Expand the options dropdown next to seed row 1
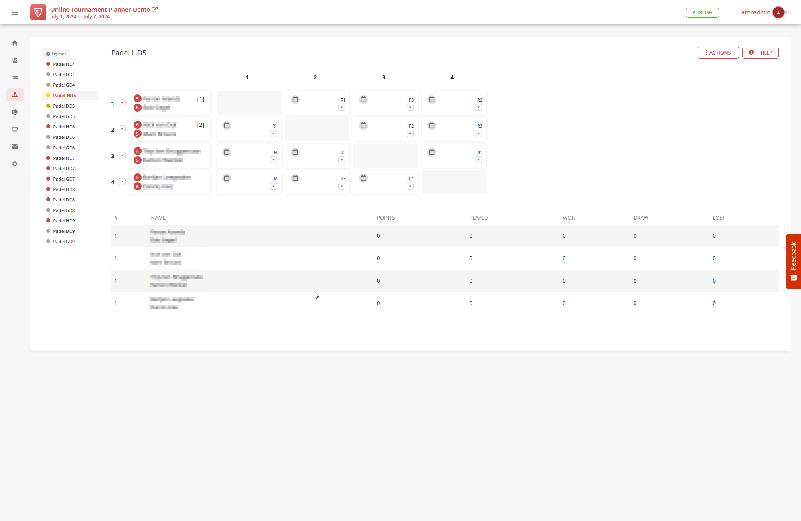Screen dimensions: 801x521 (122, 103)
